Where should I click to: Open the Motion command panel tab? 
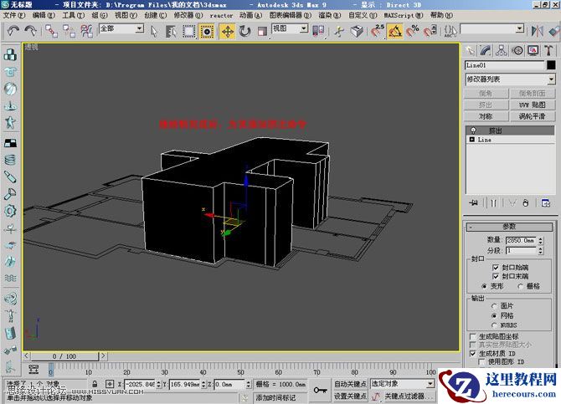tap(517, 51)
